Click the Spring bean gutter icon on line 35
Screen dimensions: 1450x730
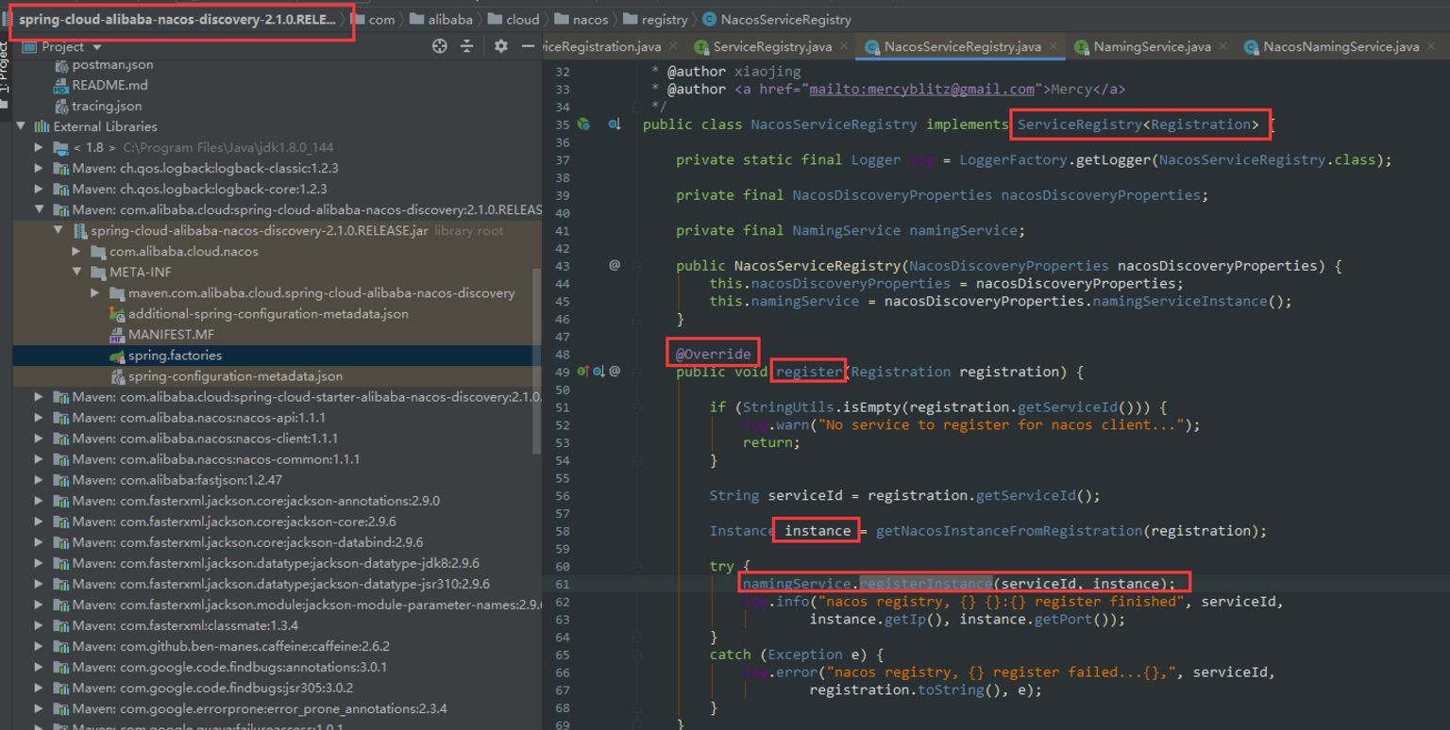tap(584, 124)
